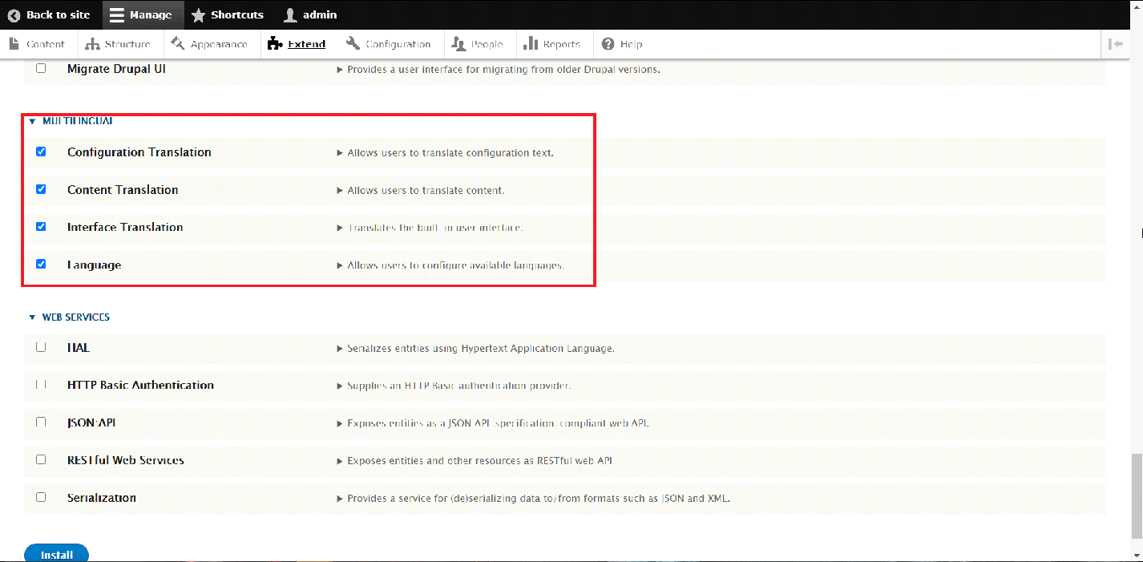Screen dimensions: 1143x562
Task: Open the People menu item
Action: point(479,44)
